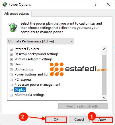This screenshot has height=125, width=115.
Task: Expand the PCI Express plus icon
Action: tap(11, 80)
